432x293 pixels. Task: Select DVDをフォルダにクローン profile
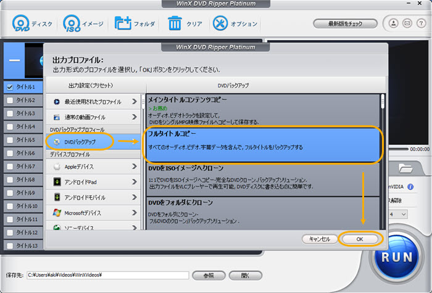coord(263,213)
